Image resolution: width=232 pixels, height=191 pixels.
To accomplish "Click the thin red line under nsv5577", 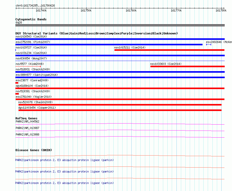I will (28, 66).
